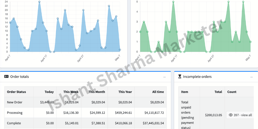Click the All time column header

(x=158, y=92)
